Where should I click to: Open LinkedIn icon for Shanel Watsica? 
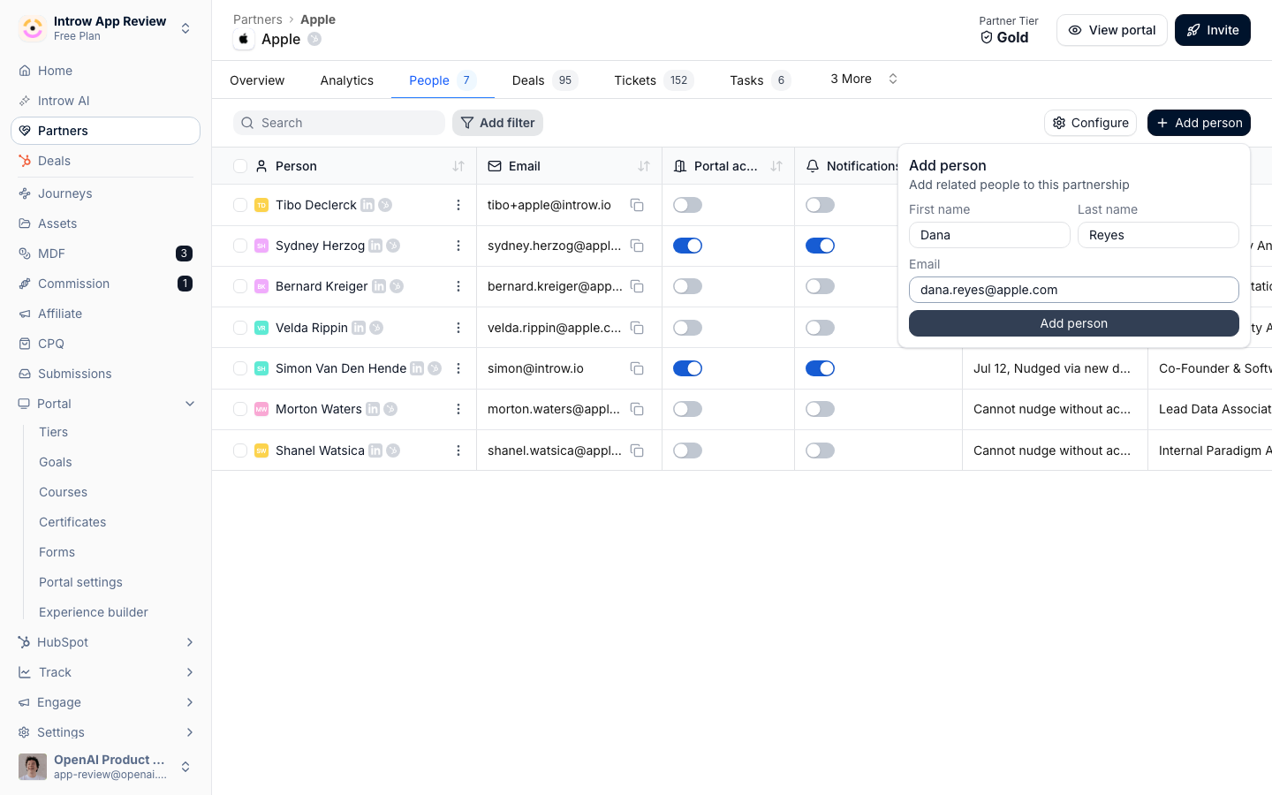tap(375, 450)
